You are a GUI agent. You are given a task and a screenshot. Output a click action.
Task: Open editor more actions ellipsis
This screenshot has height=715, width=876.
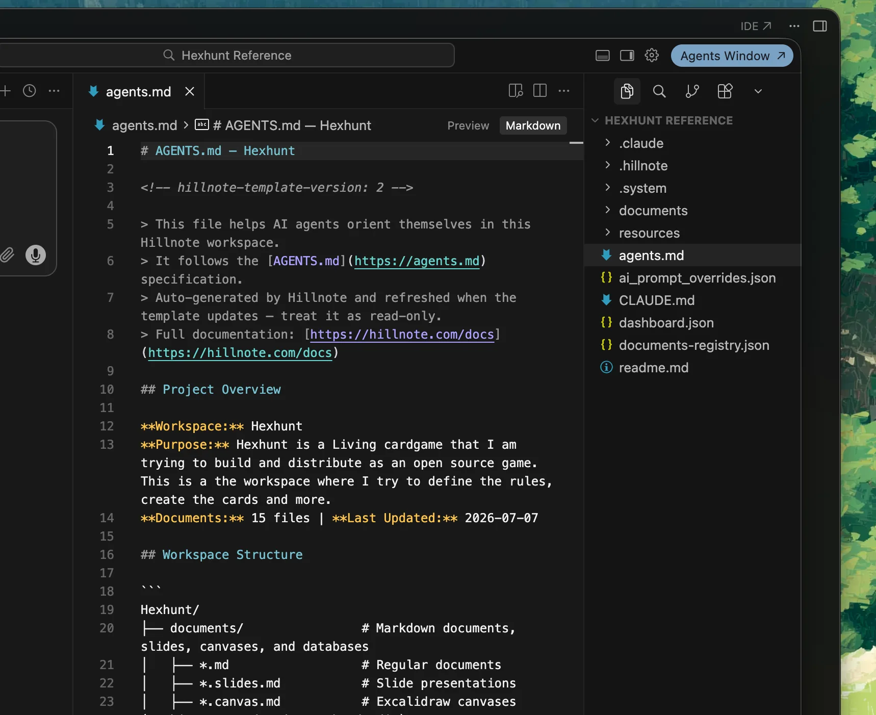click(564, 91)
